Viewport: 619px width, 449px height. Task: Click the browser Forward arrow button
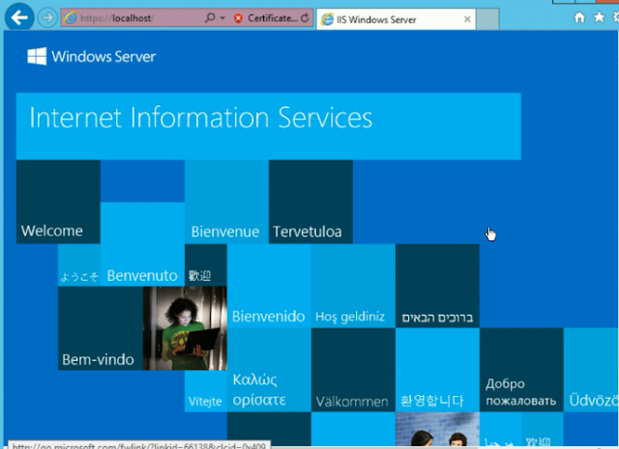pos(47,18)
